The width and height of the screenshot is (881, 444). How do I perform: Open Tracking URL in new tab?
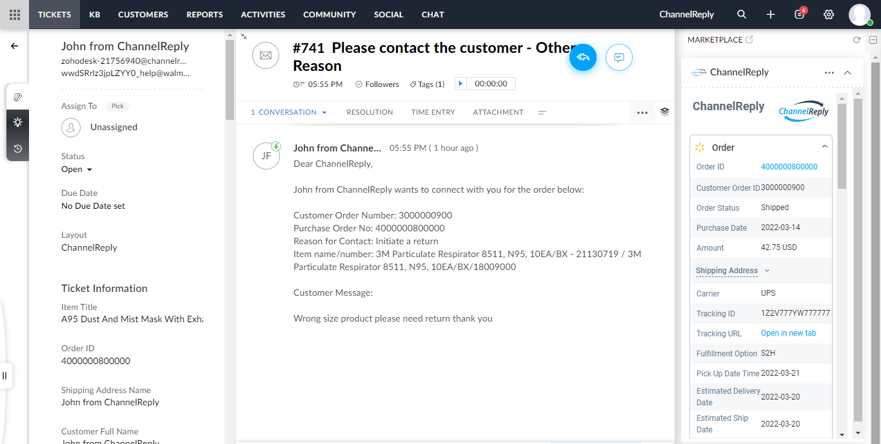789,333
